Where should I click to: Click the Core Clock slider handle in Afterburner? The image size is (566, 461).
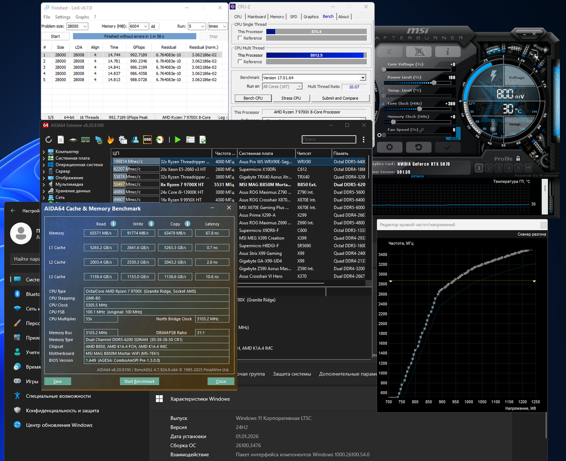(x=420, y=109)
